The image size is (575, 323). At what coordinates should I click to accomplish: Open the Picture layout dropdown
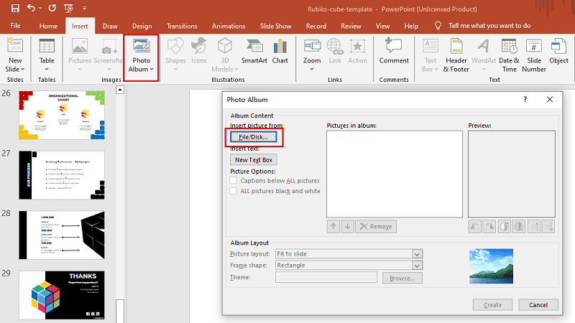pyautogui.click(x=417, y=254)
